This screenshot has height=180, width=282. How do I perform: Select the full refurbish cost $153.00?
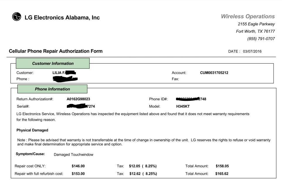78,174
